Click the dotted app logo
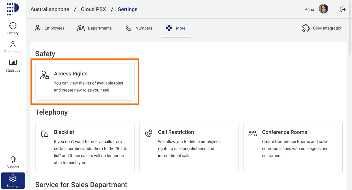This screenshot has height=190, width=352. tap(13, 9)
